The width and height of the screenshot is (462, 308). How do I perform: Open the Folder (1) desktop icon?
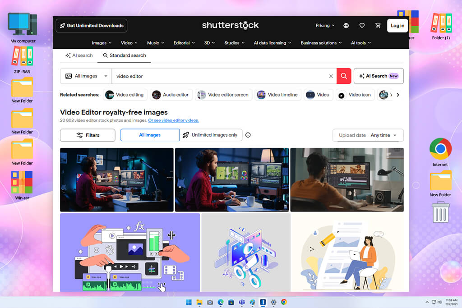(441, 27)
